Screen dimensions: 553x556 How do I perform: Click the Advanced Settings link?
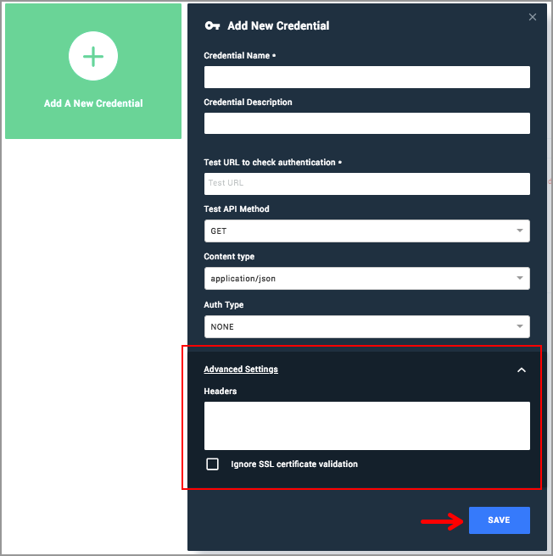[241, 370]
